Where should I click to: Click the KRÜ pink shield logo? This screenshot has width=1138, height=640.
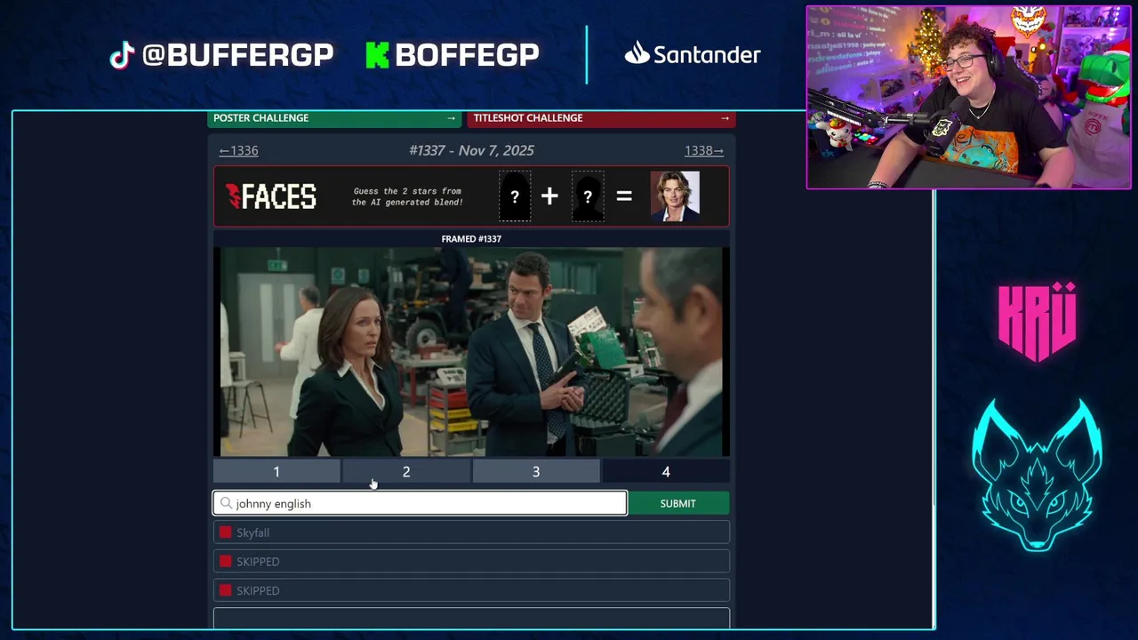click(x=1038, y=321)
